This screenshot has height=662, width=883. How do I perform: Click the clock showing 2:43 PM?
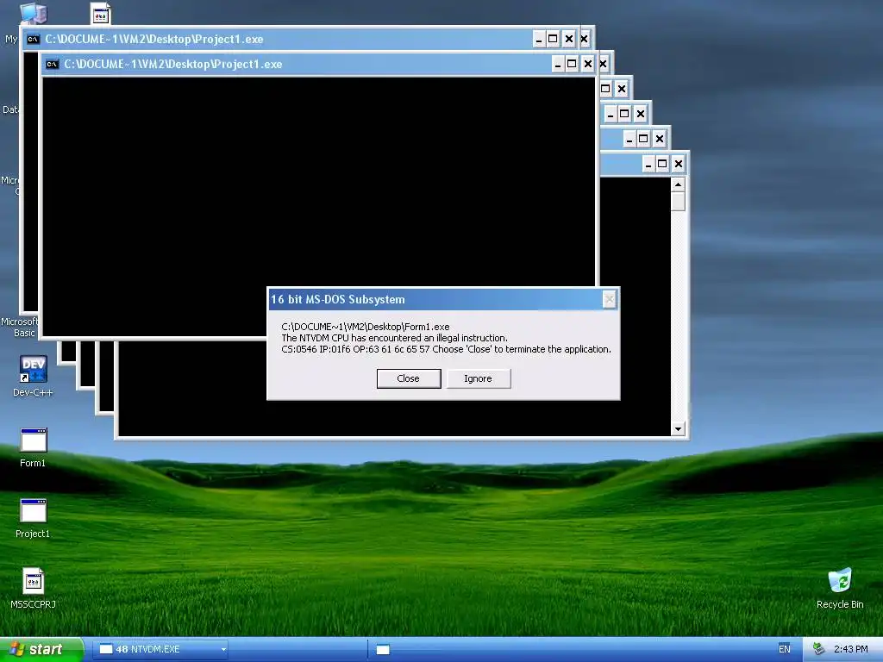[851, 649]
